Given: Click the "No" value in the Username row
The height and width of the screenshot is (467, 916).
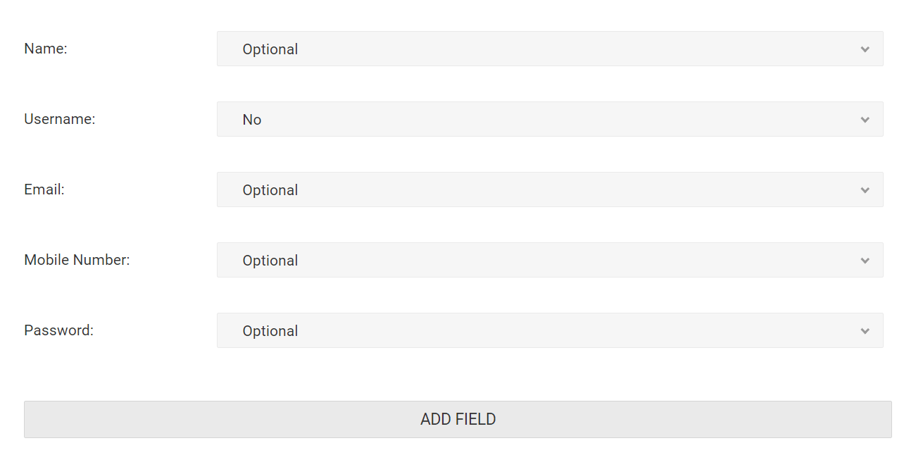Looking at the screenshot, I should [x=252, y=120].
